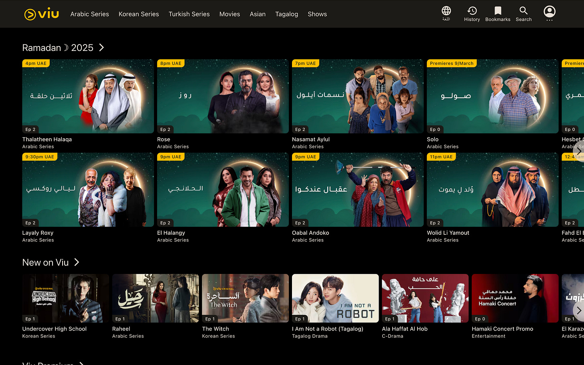Open the Tagalog category
584x365 pixels.
click(x=286, y=14)
